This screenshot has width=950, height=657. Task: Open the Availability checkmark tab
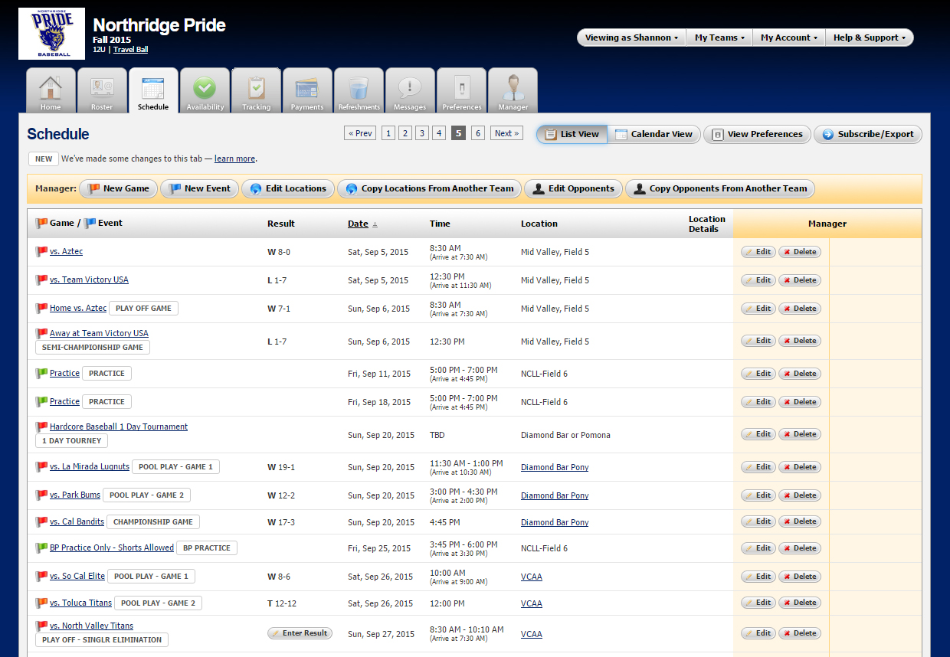205,90
